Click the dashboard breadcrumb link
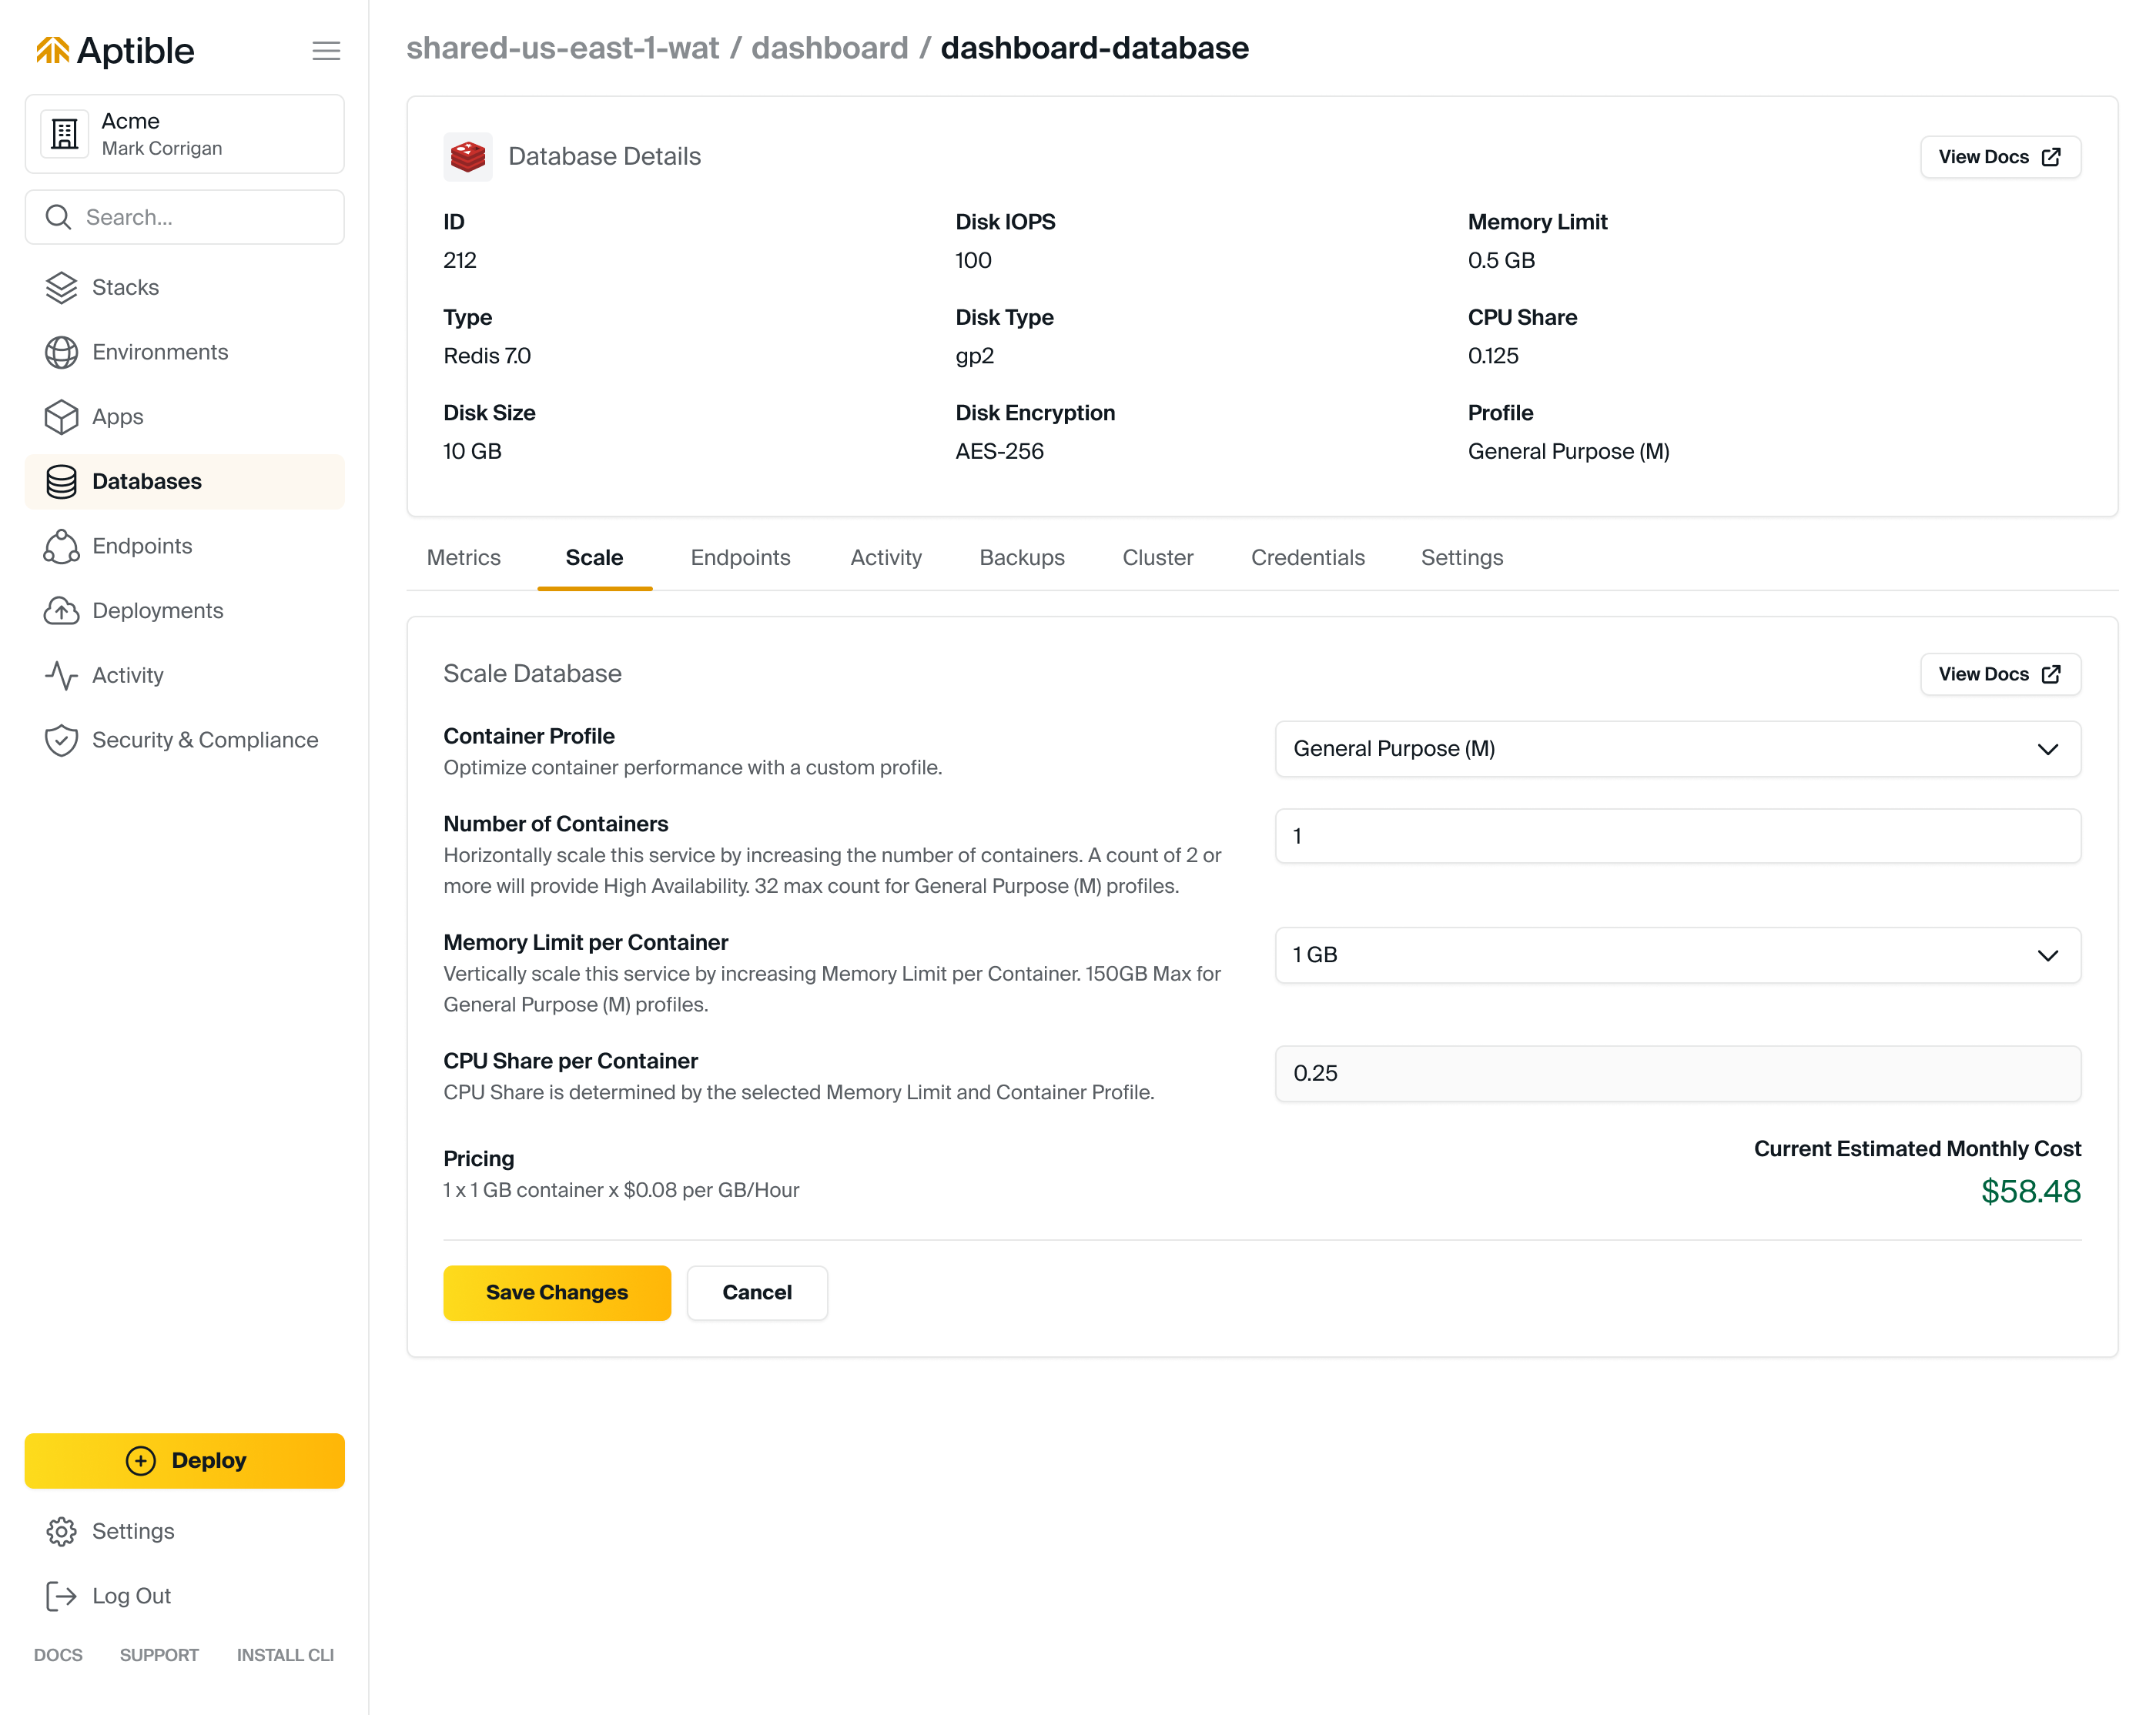Viewport: 2156px width, 1715px height. pyautogui.click(x=829, y=48)
